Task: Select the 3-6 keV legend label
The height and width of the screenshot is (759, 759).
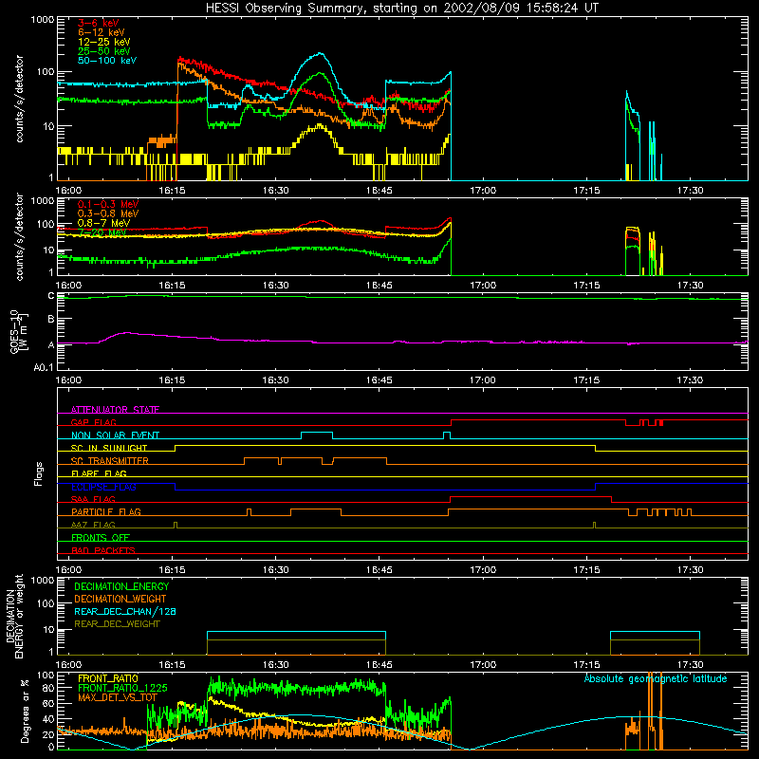Action: (99, 23)
